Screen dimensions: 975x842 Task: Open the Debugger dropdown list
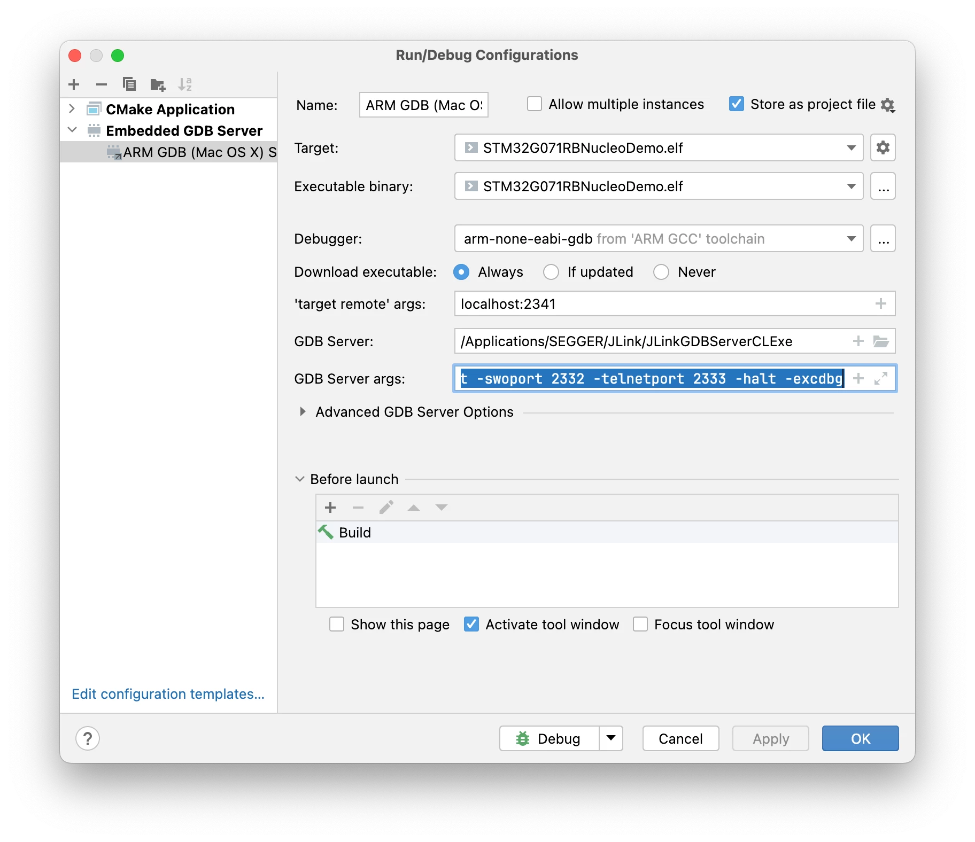[851, 239]
